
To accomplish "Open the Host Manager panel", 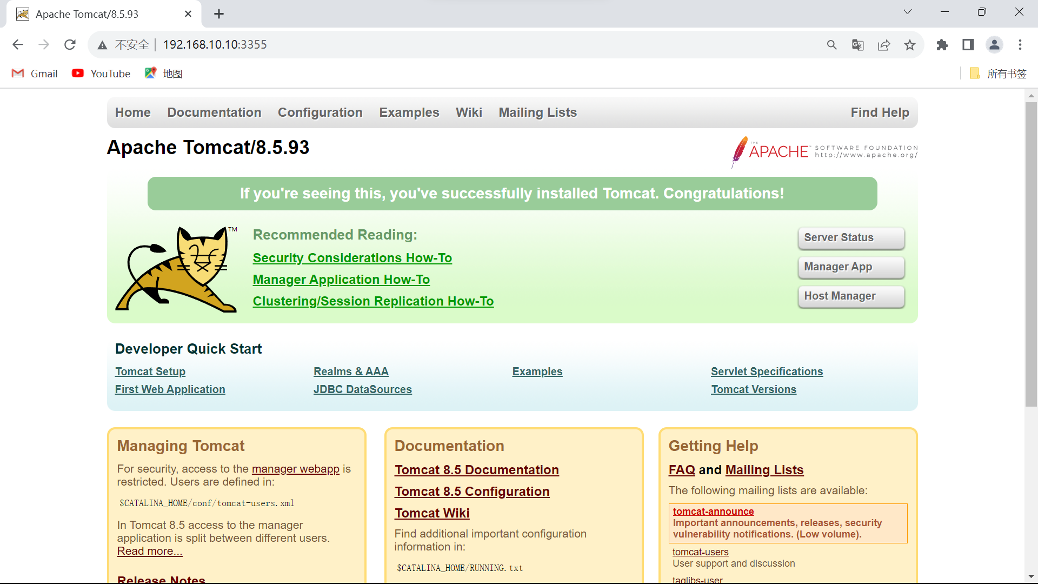I will [x=850, y=296].
